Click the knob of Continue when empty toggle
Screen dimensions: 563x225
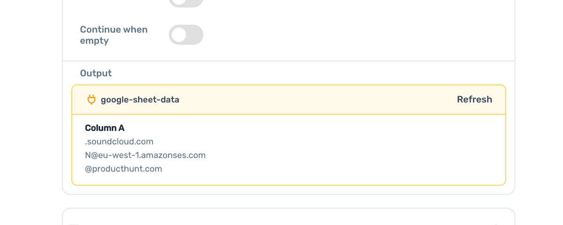[x=178, y=35]
